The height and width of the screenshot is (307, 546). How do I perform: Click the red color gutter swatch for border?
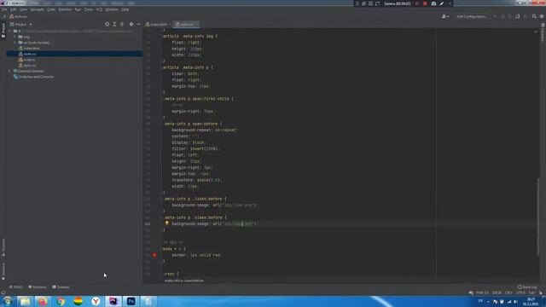coord(154,255)
